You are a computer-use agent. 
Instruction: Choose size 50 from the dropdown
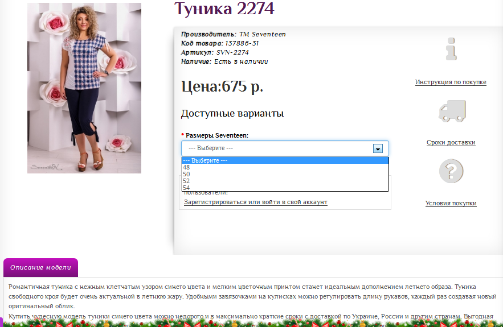[x=285, y=174]
